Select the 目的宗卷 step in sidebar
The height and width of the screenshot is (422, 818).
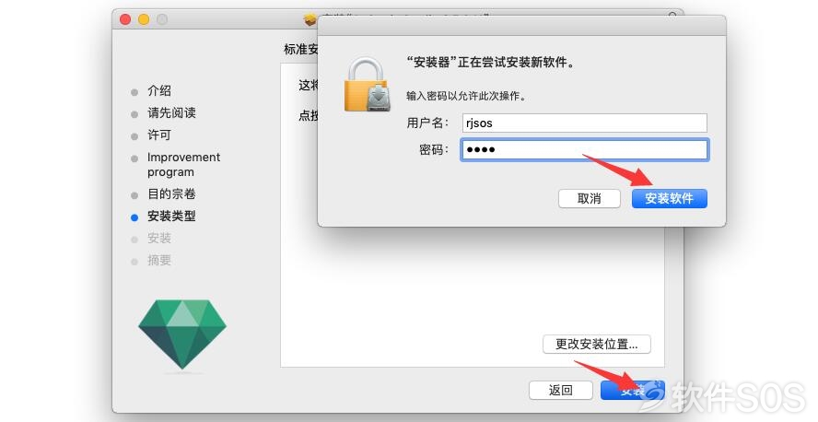(171, 194)
